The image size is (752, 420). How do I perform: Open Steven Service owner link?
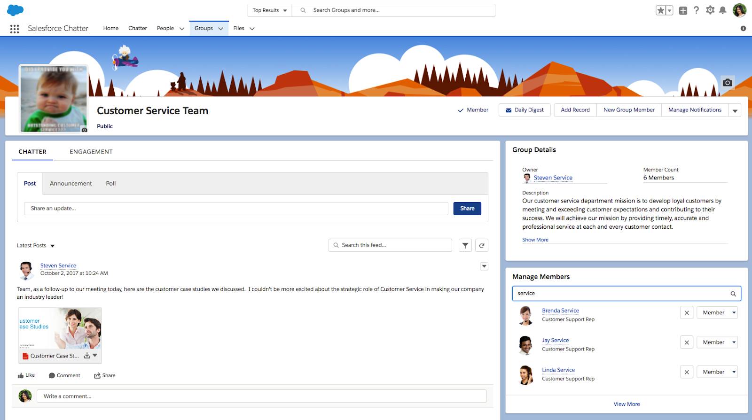click(x=553, y=178)
